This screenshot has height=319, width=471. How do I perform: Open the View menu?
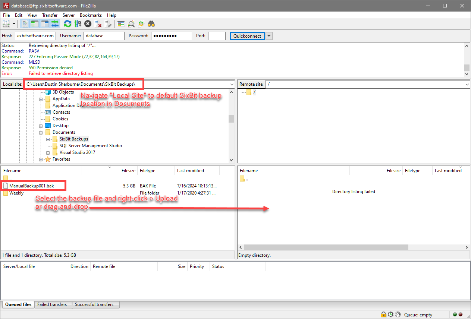click(32, 15)
